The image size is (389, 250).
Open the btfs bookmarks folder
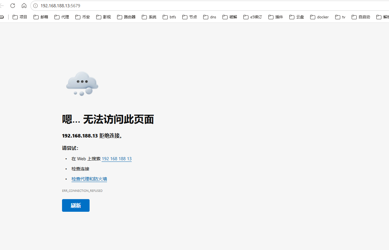169,17
